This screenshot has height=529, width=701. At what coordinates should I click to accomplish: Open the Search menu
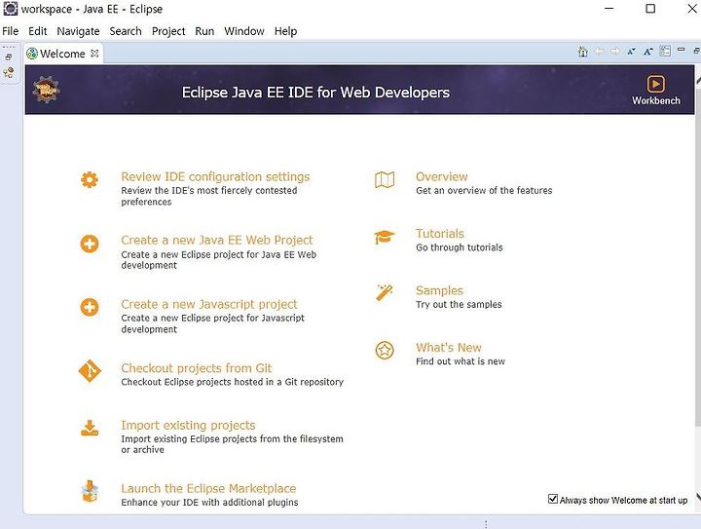(126, 31)
